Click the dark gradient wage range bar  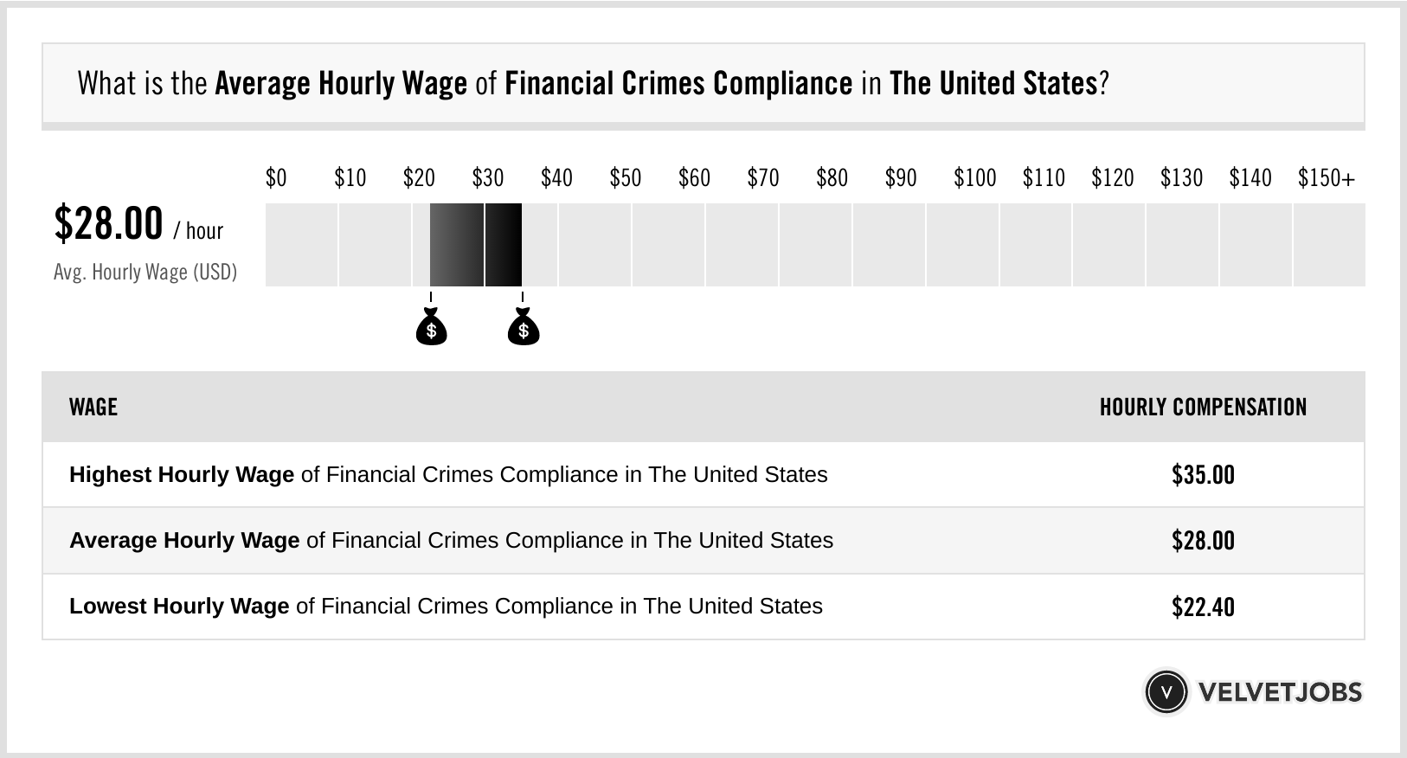click(476, 245)
